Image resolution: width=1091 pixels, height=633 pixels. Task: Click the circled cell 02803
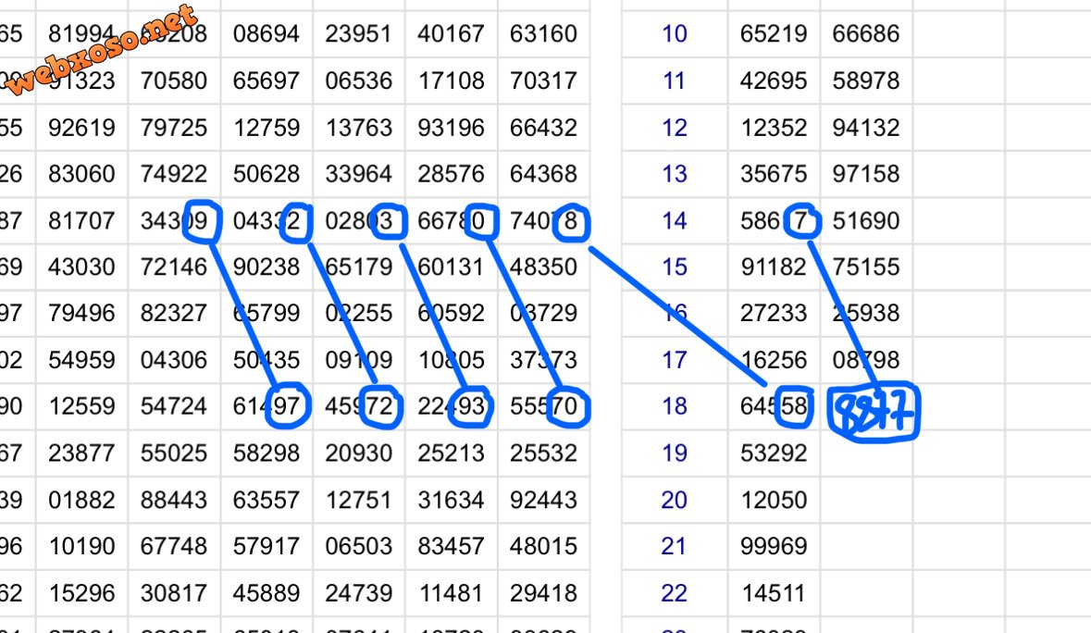point(359,221)
